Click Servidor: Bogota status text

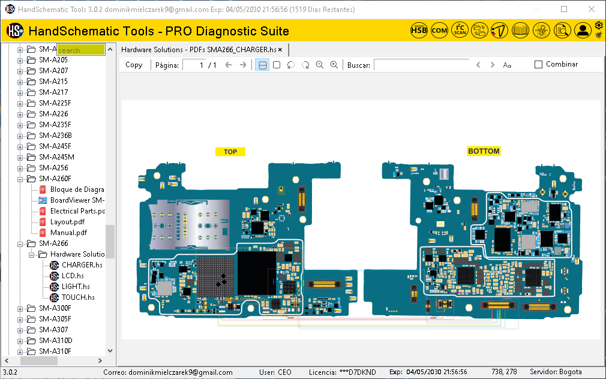[556, 372]
